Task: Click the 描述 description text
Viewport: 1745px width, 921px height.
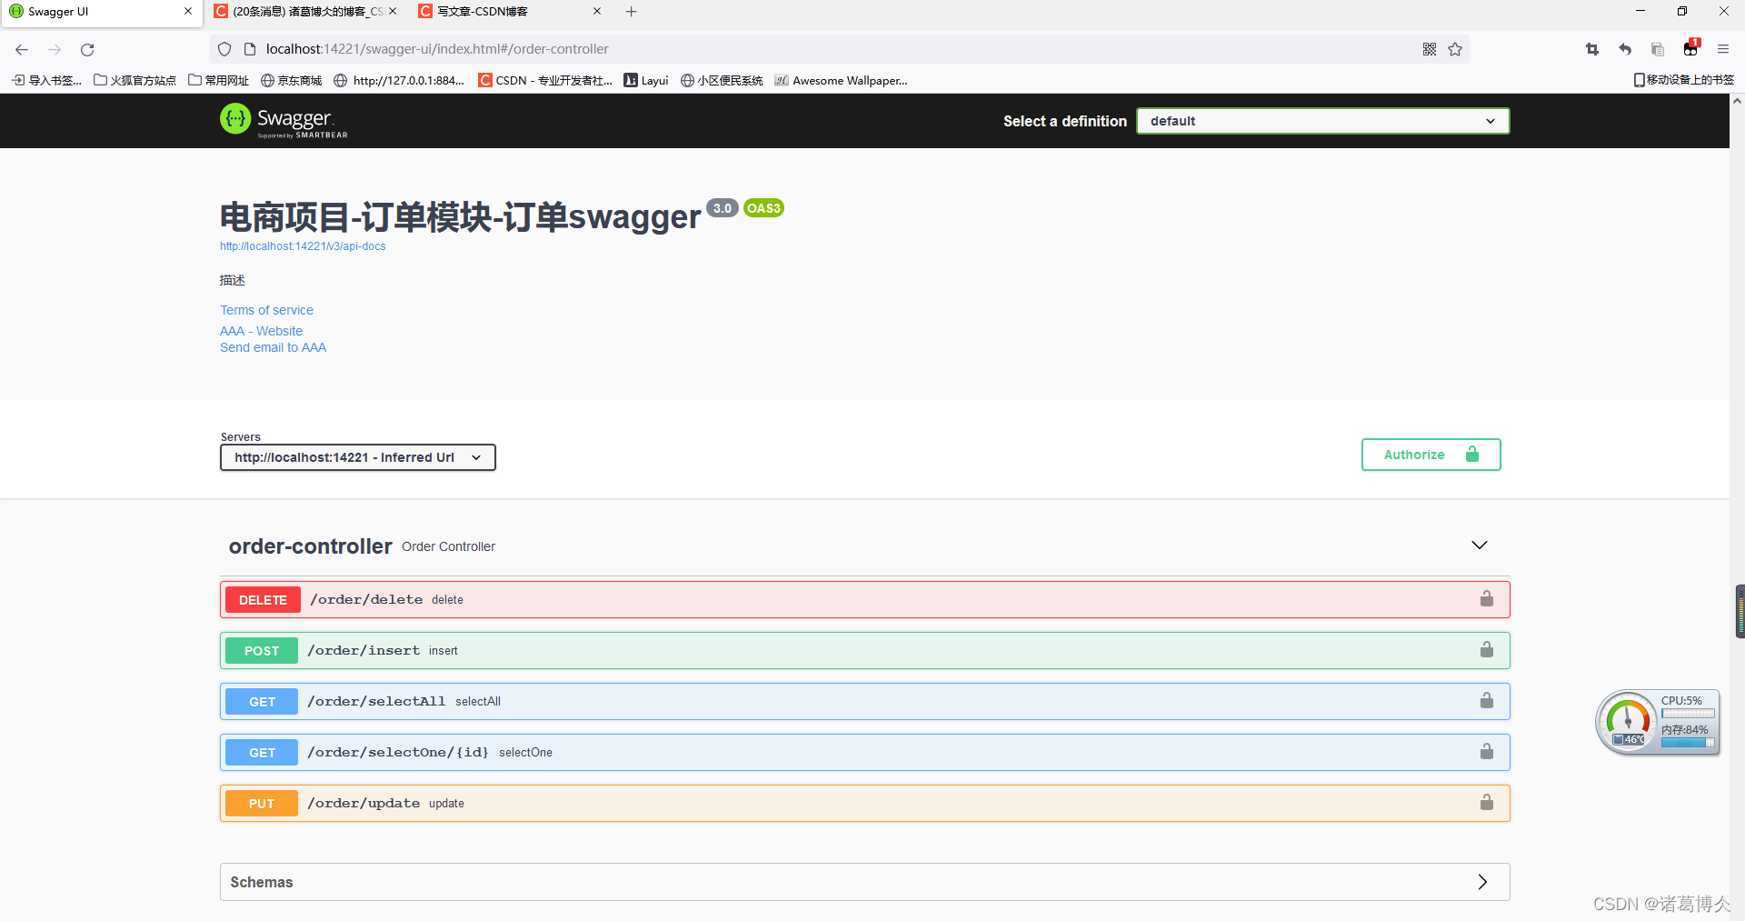Action: (233, 280)
